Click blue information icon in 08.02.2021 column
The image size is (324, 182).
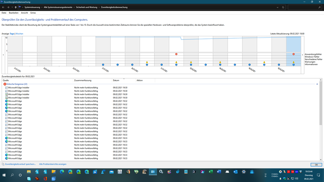(279, 65)
